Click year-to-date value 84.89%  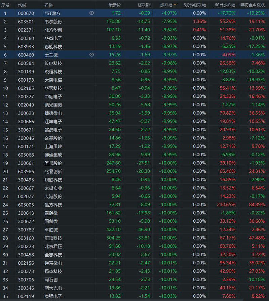tap(257, 205)
